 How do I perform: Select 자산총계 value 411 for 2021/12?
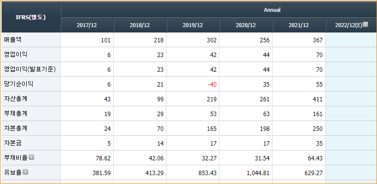tap(318, 99)
